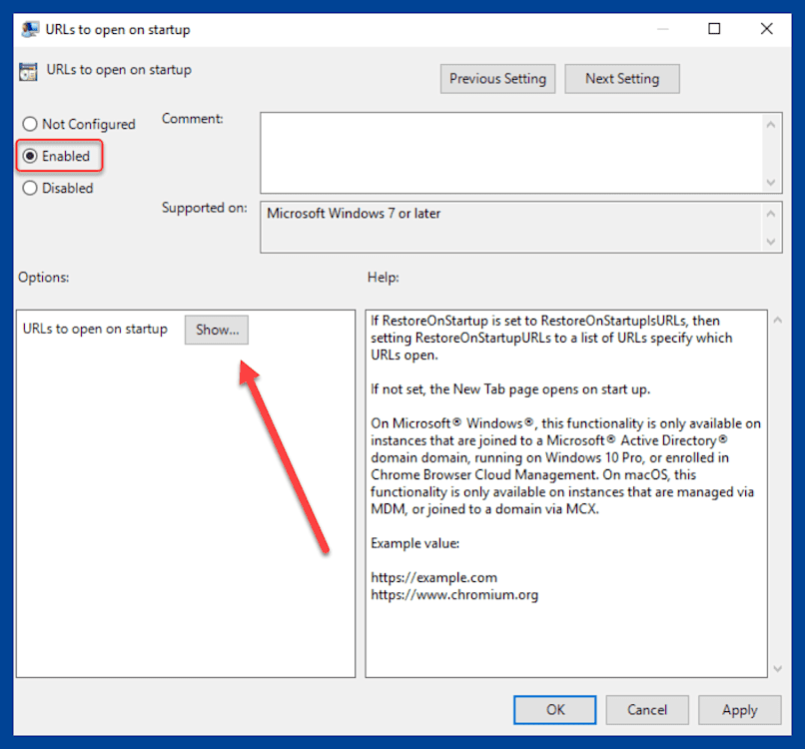
Task: Go to Previous Setting
Action: coord(497,79)
